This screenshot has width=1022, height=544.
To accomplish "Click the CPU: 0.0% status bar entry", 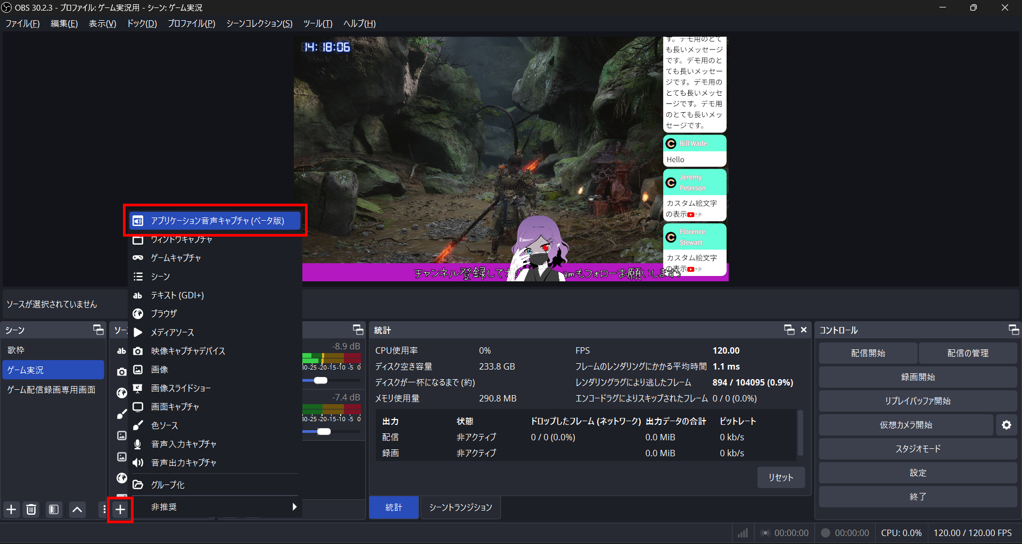I will coord(901,533).
